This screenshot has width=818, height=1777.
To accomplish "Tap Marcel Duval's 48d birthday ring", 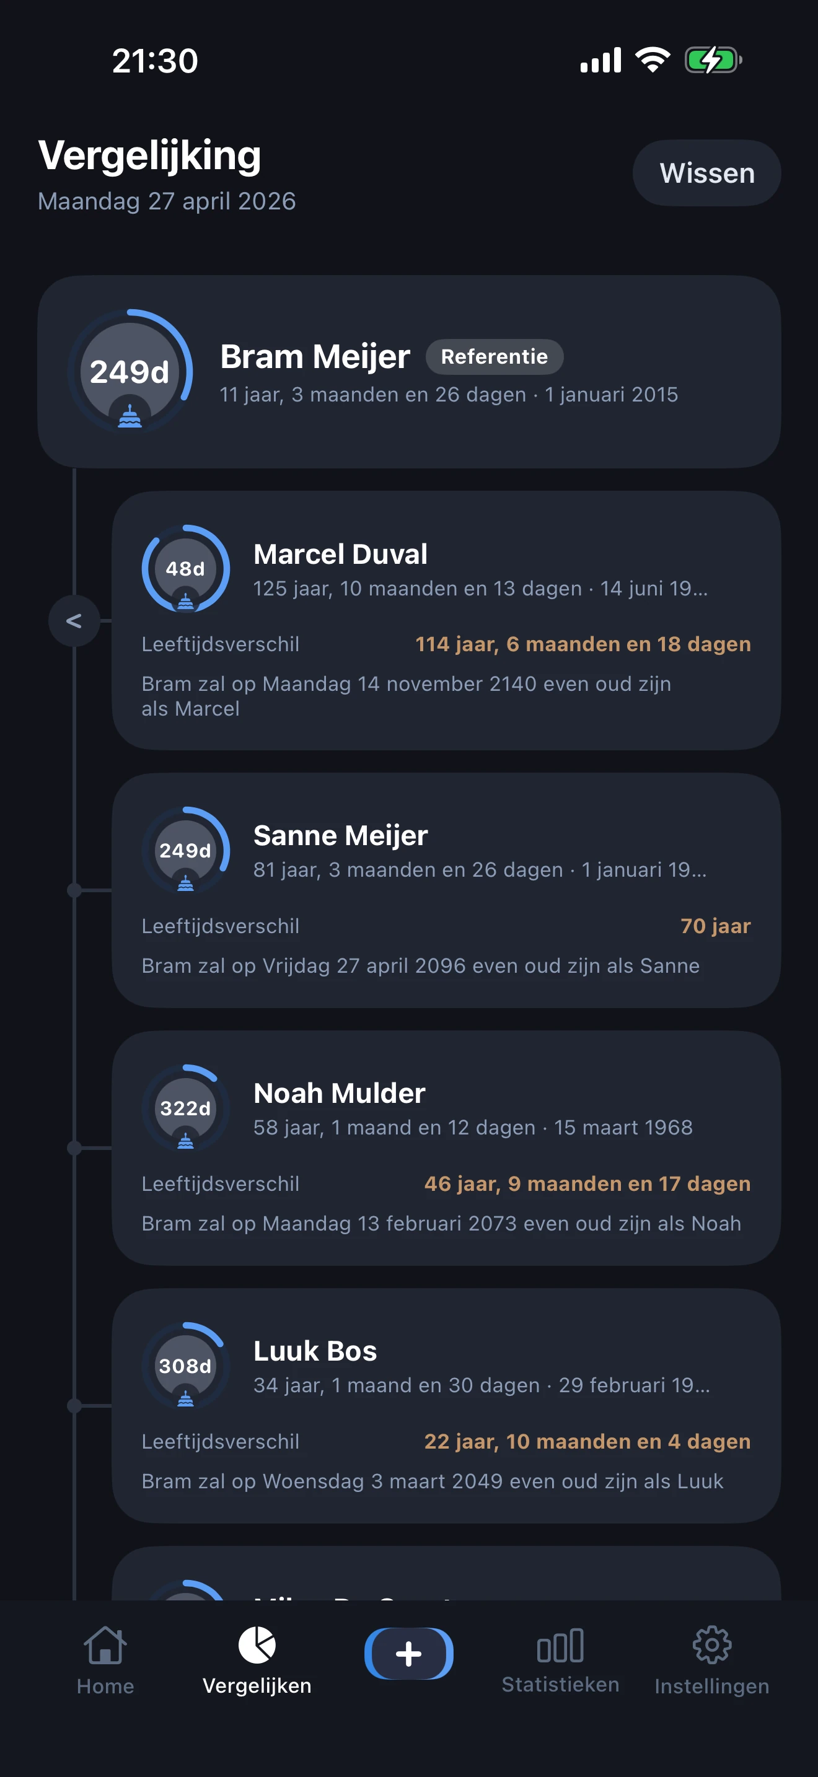I will coord(185,569).
